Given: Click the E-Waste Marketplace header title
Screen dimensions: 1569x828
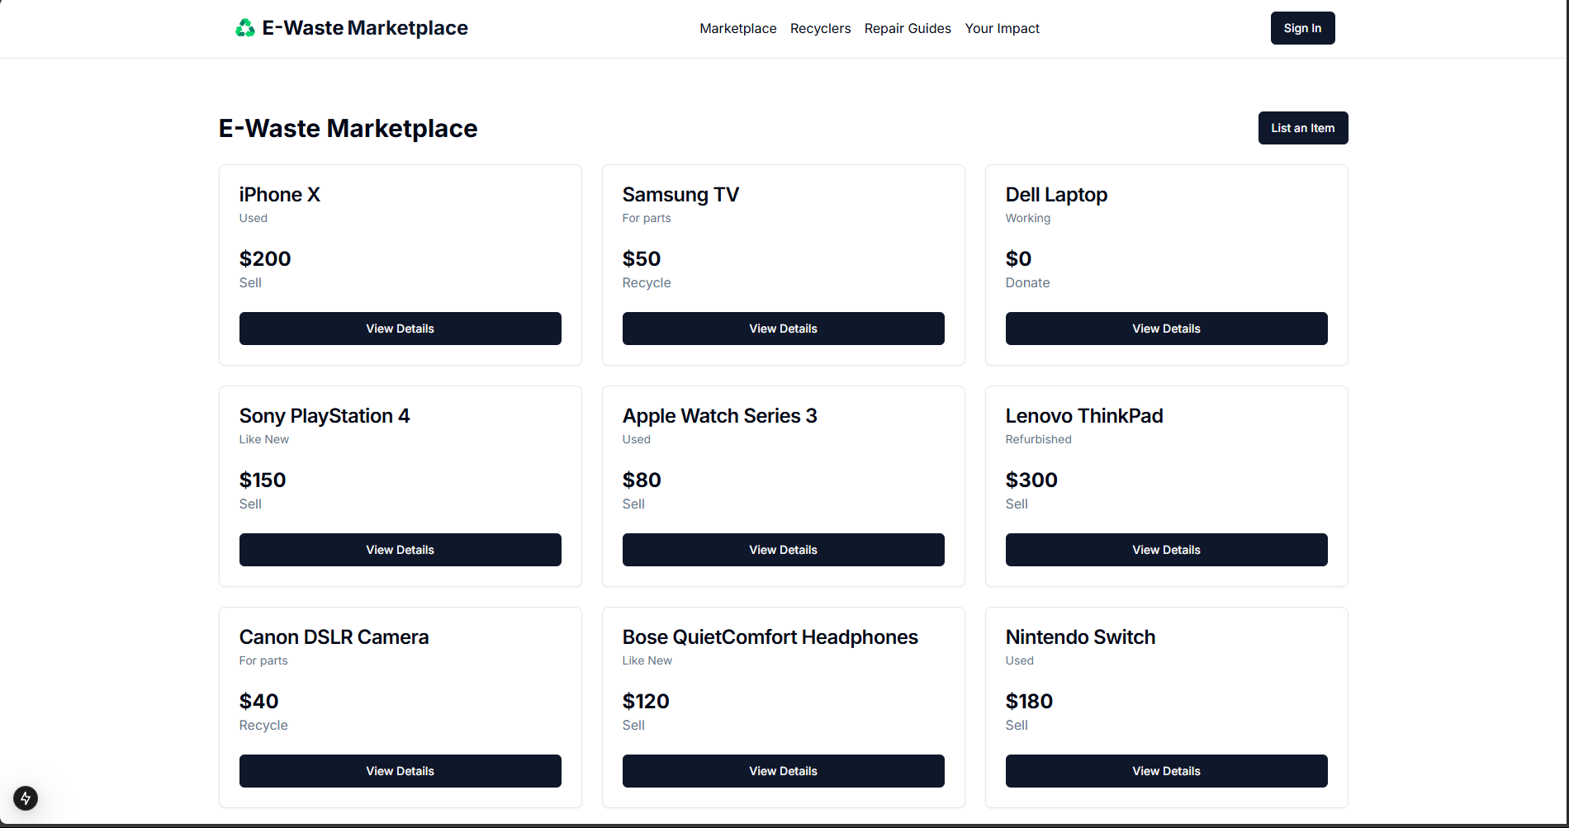Looking at the screenshot, I should tap(348, 128).
